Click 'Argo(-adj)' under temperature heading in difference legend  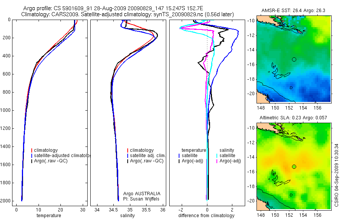pos(192,161)
